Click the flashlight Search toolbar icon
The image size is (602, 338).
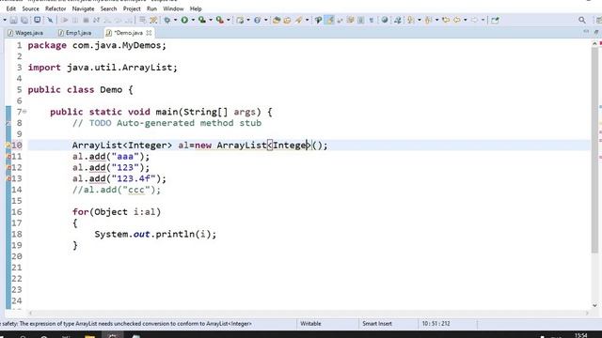click(299, 20)
